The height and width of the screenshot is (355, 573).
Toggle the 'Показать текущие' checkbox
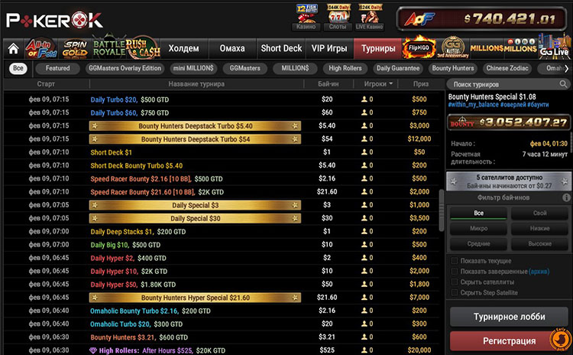(455, 261)
